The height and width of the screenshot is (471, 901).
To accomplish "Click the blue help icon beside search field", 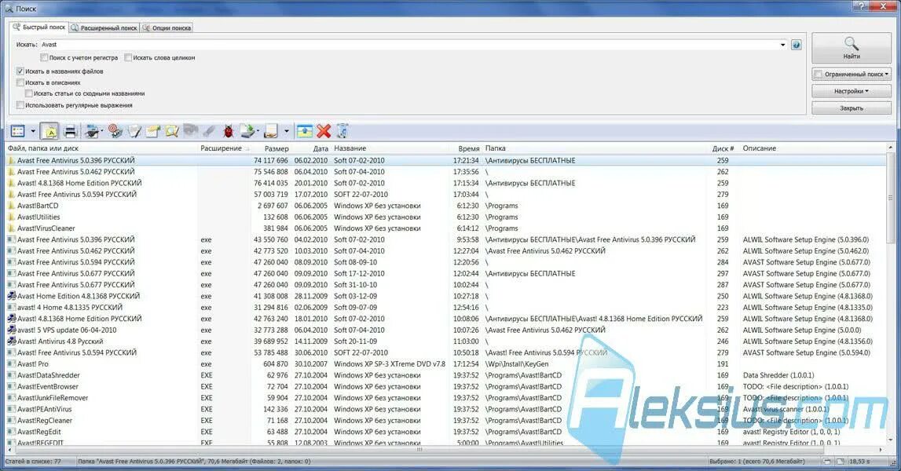I will tap(797, 45).
